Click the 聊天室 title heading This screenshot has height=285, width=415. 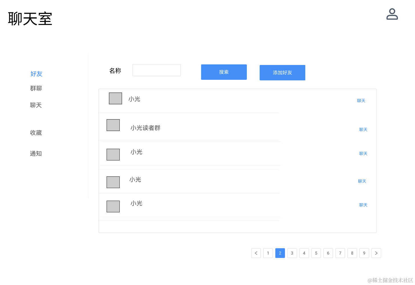point(30,19)
